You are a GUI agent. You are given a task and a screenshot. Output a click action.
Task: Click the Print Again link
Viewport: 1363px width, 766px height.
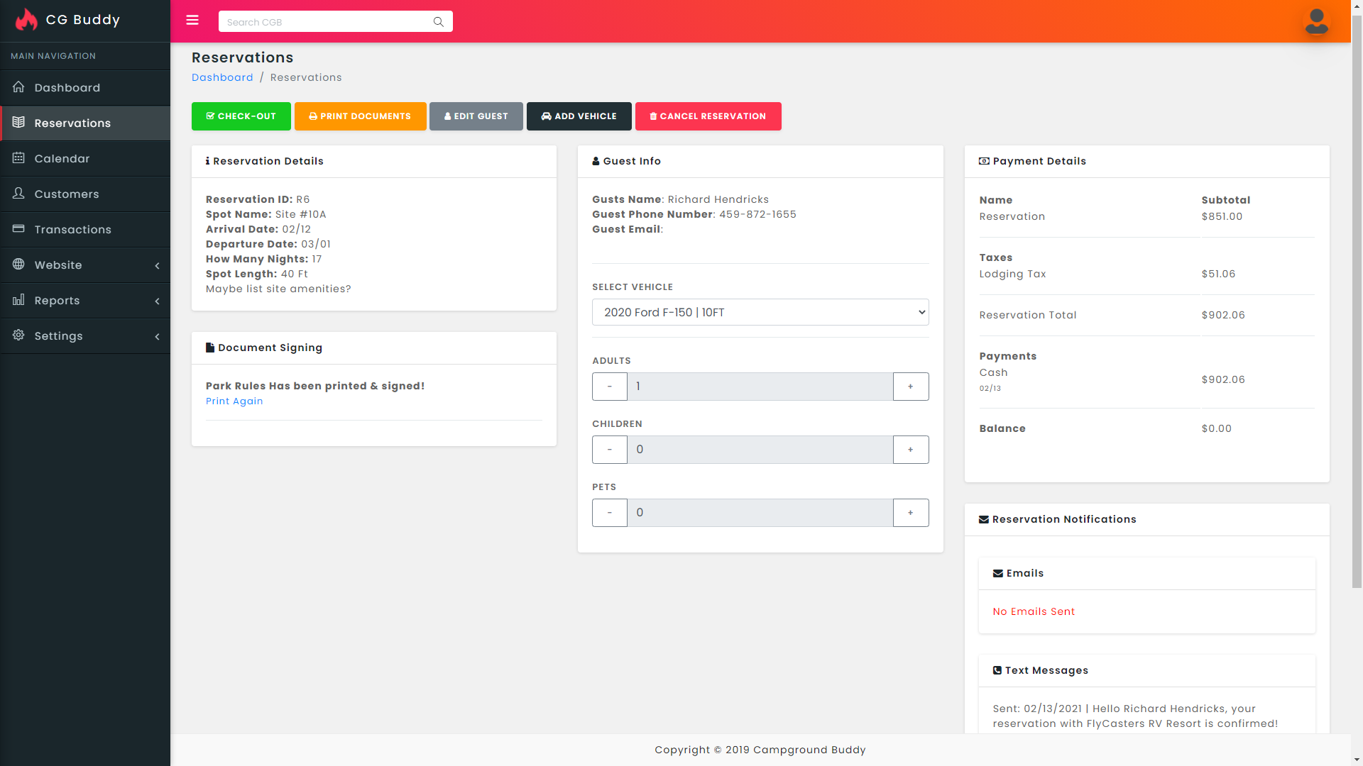tap(234, 401)
